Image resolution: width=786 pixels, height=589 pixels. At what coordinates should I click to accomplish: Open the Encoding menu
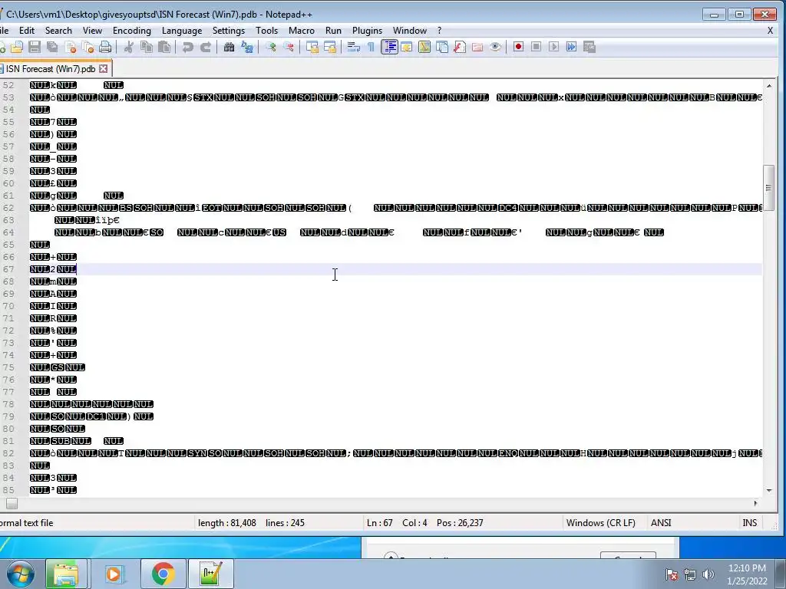tap(132, 31)
